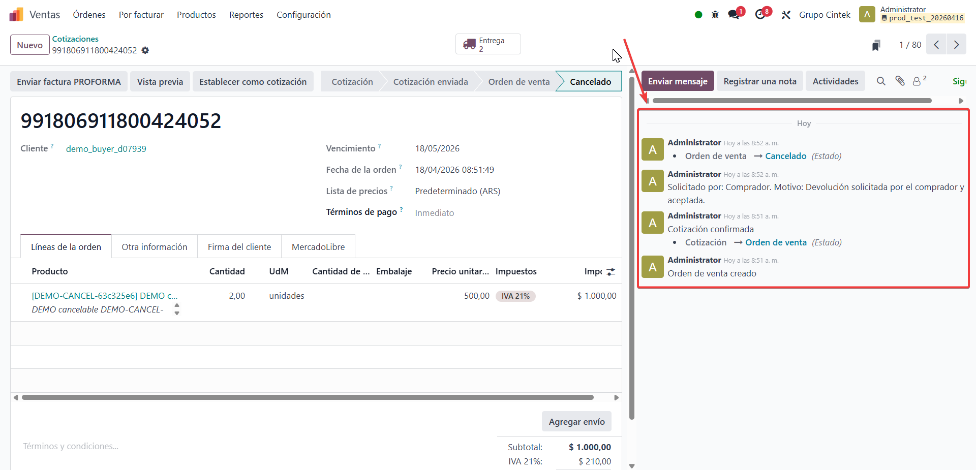Open the demo_buyer_d07939 customer link
The height and width of the screenshot is (470, 976).
pyautogui.click(x=106, y=149)
